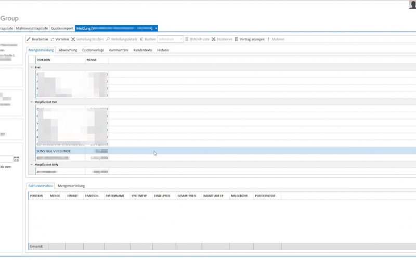The width and height of the screenshot is (416, 260).
Task: Open the Historie tab
Action: click(163, 50)
